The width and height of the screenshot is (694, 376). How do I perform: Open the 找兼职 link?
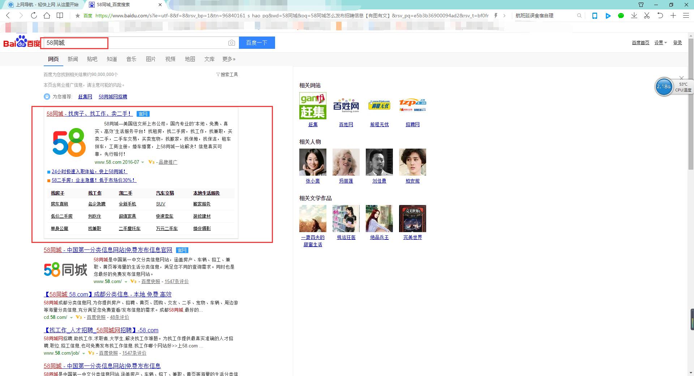click(x=95, y=228)
